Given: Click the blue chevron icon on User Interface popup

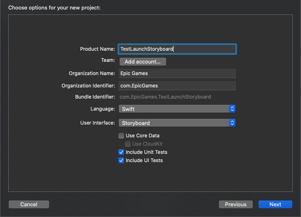Looking at the screenshot, I should click(232, 123).
